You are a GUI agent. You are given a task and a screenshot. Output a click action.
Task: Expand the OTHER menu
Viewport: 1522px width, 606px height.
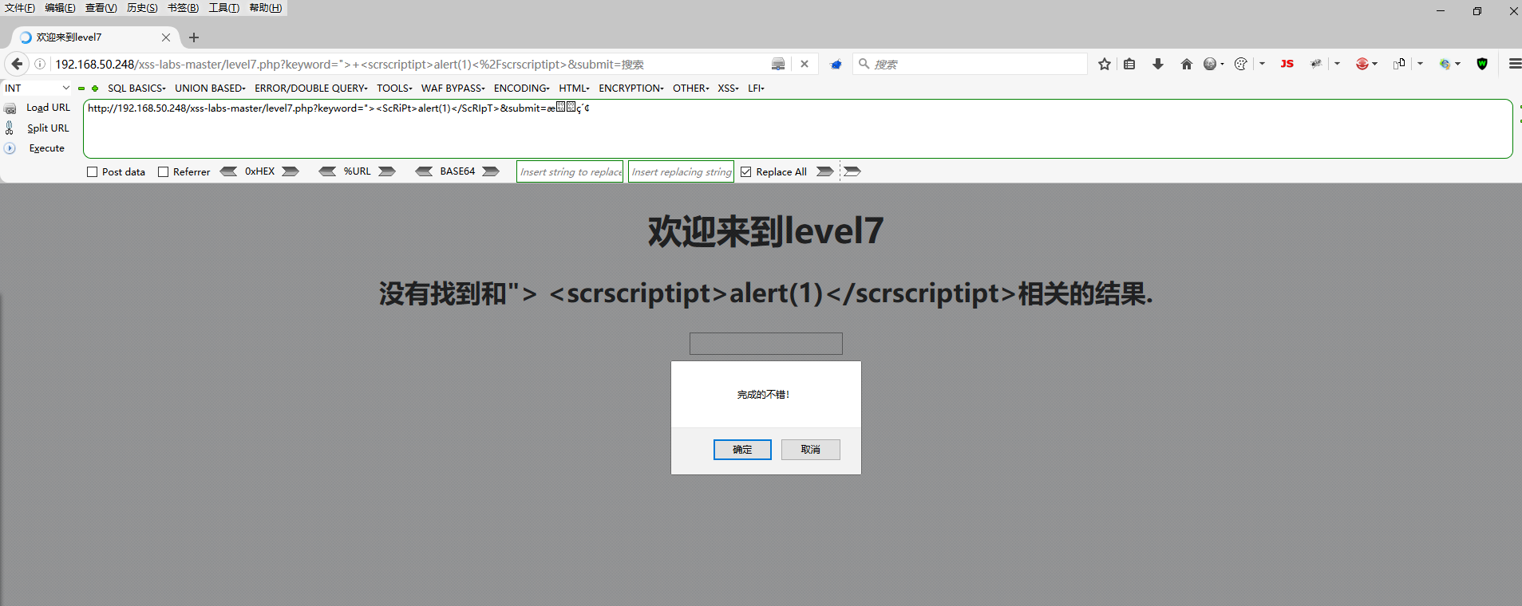[691, 89]
